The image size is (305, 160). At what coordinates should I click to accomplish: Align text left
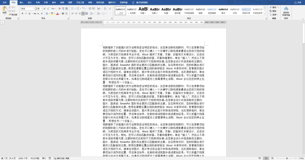[73, 14]
